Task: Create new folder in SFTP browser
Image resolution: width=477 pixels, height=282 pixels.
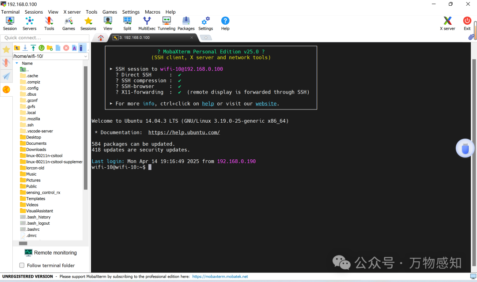Action: click(50, 48)
